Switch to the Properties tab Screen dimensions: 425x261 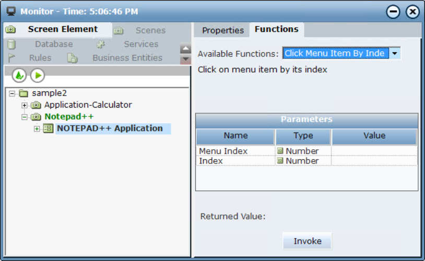pos(222,30)
